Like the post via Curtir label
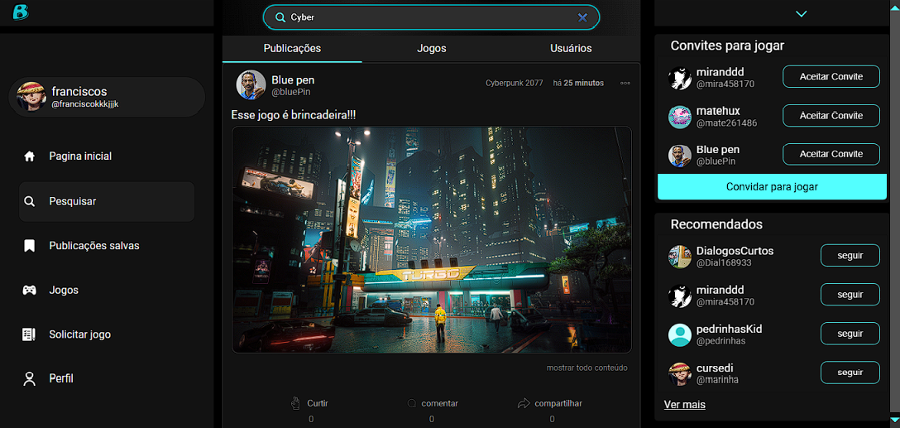This screenshot has height=428, width=900. coord(318,403)
